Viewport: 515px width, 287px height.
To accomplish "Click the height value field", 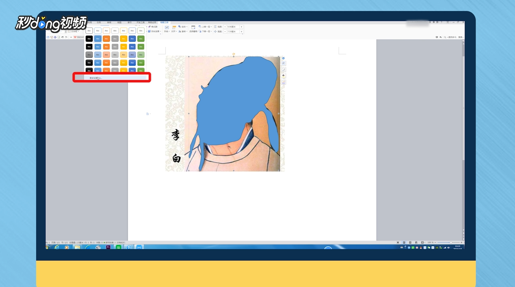I will [x=233, y=27].
